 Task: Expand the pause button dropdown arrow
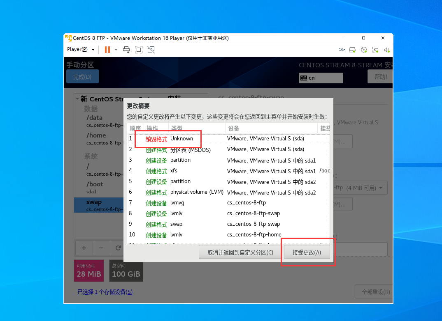[116, 50]
